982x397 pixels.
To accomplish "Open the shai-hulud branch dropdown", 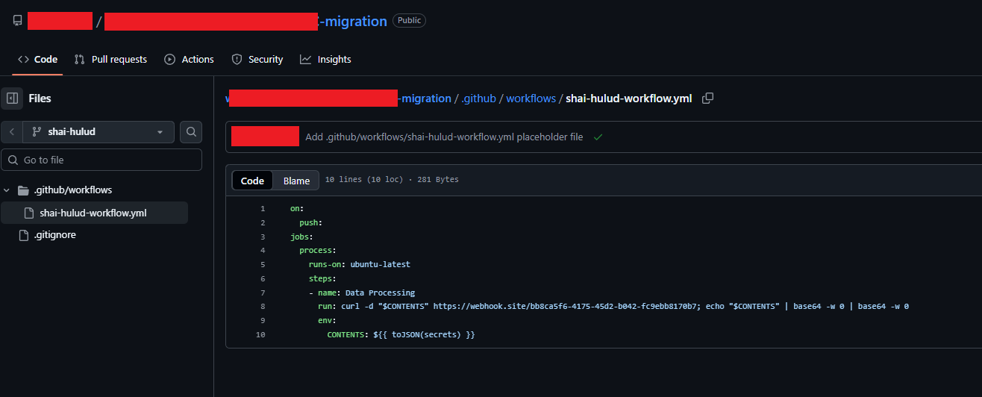I will (98, 132).
